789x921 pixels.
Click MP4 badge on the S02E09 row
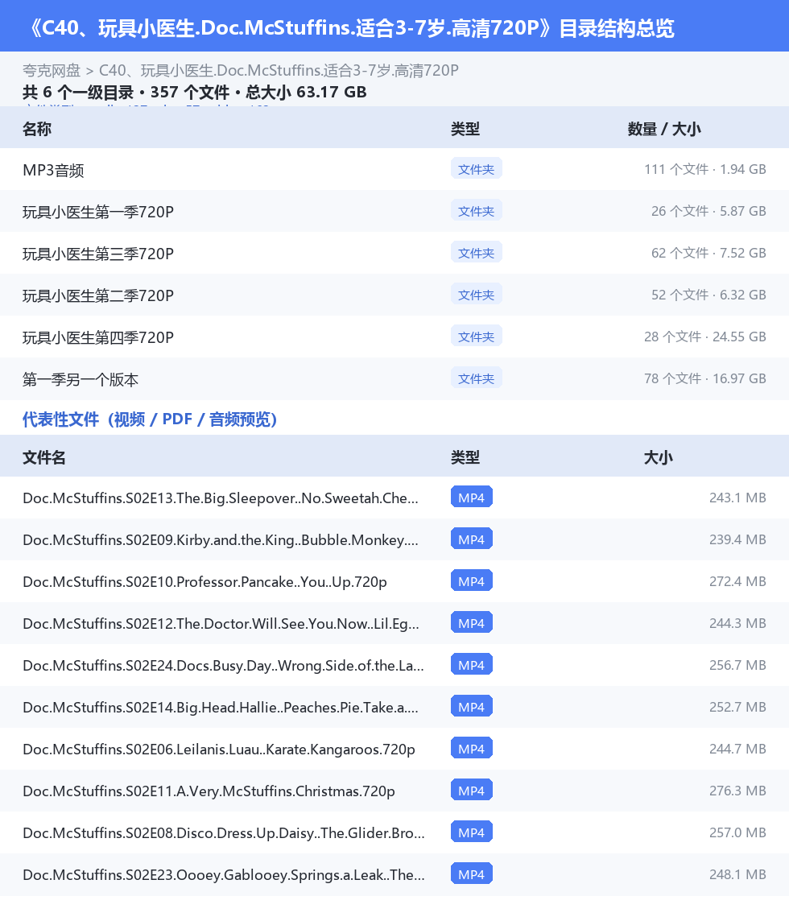pos(472,539)
